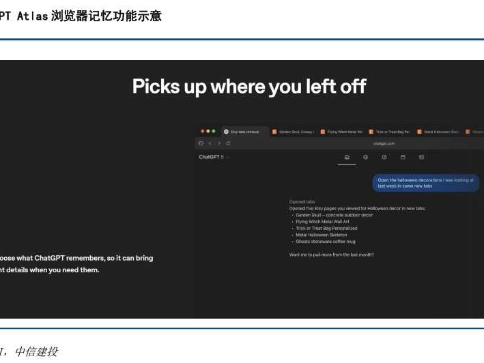
Task: Click 'Metal Halloween Skeleton' list item
Action: click(321, 235)
